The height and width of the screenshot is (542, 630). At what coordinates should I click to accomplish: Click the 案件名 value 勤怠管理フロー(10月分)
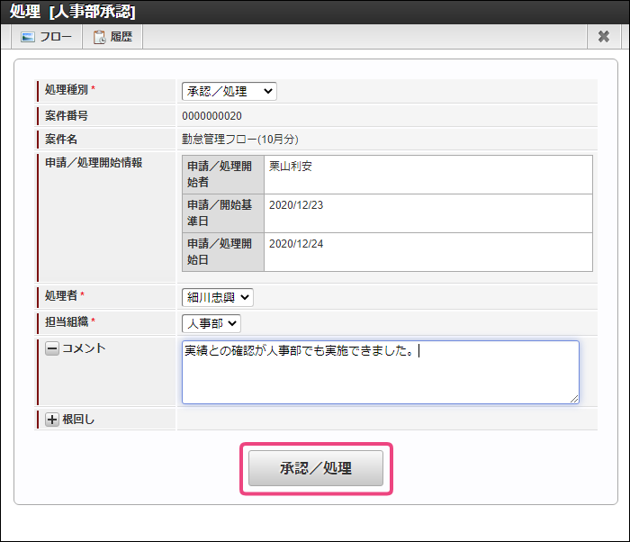239,140
